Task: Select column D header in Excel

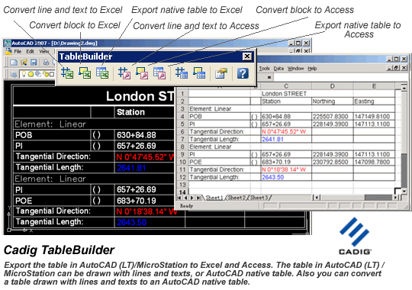Action: (x=332, y=86)
